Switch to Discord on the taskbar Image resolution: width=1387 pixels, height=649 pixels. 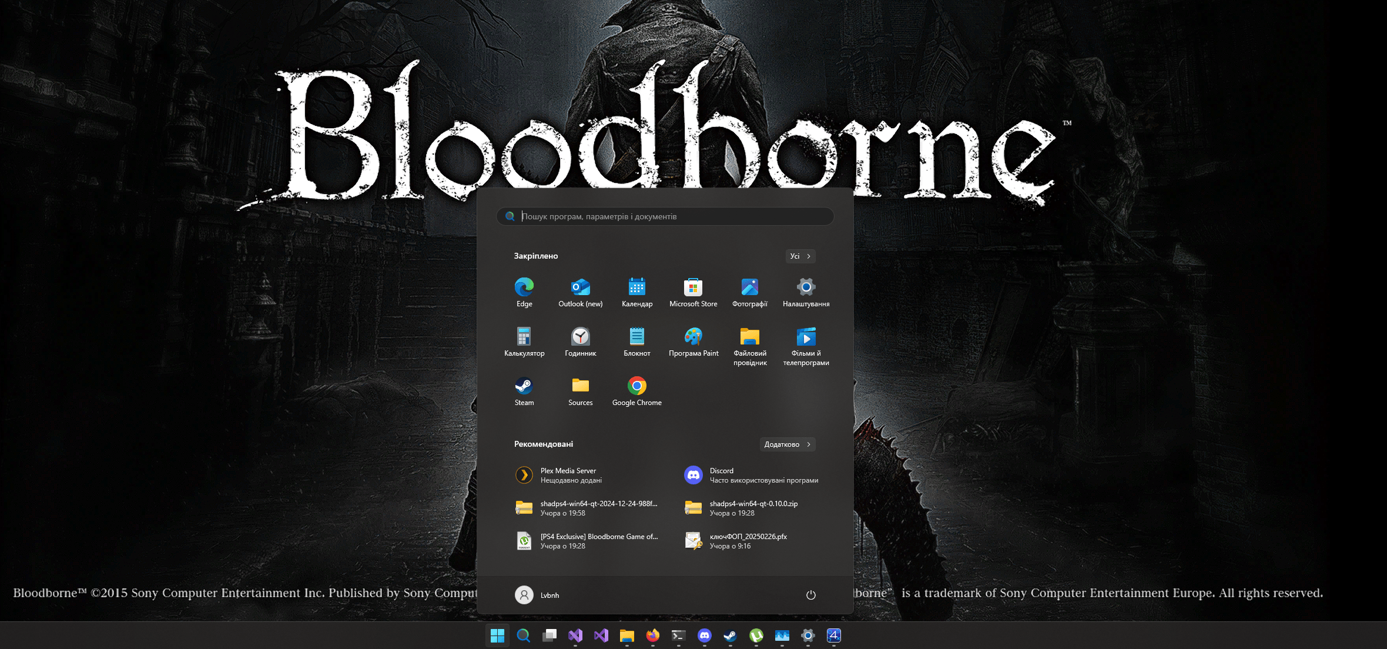pyautogui.click(x=705, y=635)
